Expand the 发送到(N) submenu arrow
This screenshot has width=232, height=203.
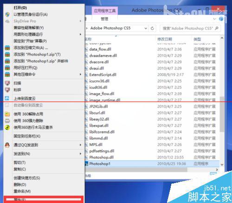(x=80, y=154)
